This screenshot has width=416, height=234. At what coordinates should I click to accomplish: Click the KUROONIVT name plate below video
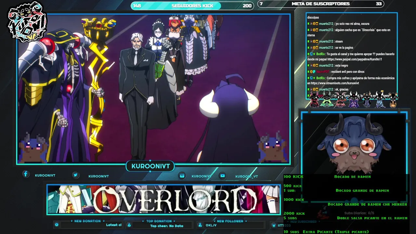click(x=150, y=166)
